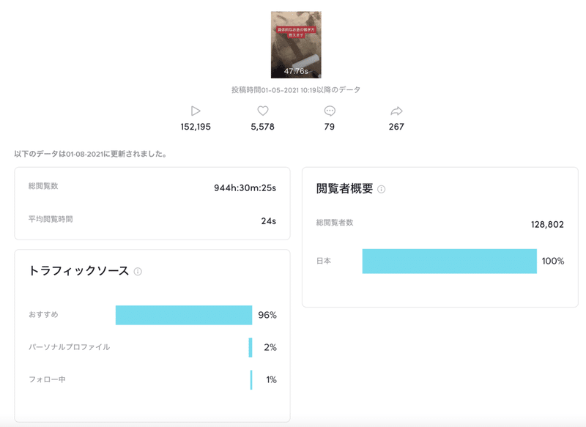Click info icon beside 閲覧者概要 heading
This screenshot has height=427, width=586.
[x=381, y=190]
